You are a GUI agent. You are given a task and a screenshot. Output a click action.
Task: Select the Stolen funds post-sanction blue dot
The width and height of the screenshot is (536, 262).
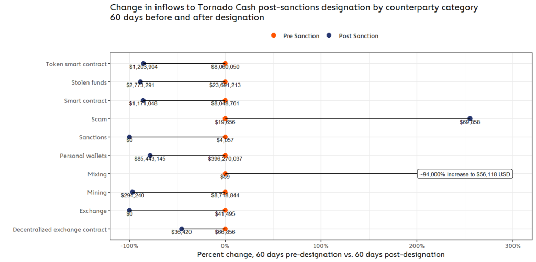[x=140, y=82]
